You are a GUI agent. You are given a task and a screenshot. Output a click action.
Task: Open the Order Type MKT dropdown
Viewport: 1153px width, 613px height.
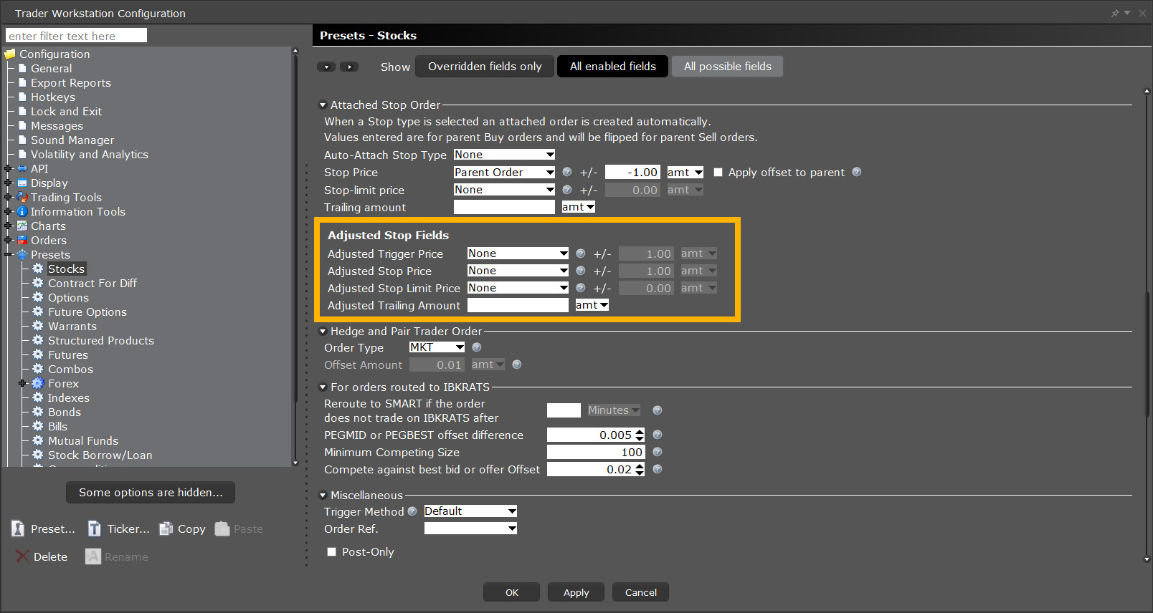coord(437,347)
